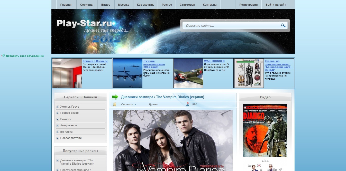Image resolution: width=346 pixels, height=171 pixels.
Task: Click the green fighter plane ad thumbnail
Action: [188, 73]
